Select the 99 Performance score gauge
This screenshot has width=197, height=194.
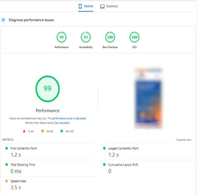pyautogui.click(x=61, y=37)
